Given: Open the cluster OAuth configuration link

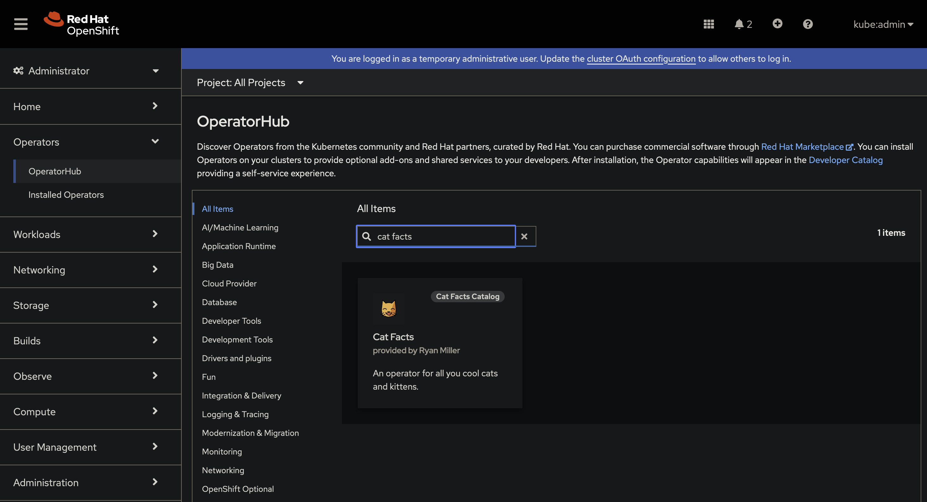Looking at the screenshot, I should [x=641, y=59].
